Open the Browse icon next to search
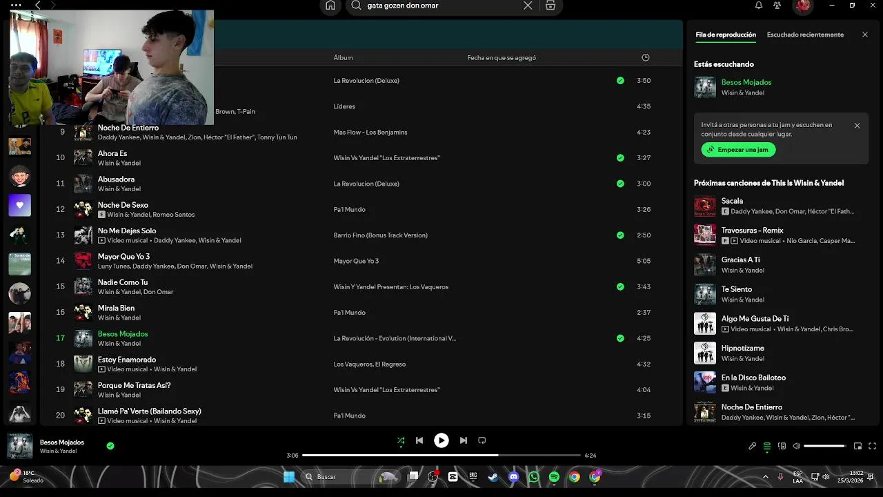883x497 pixels. point(550,6)
